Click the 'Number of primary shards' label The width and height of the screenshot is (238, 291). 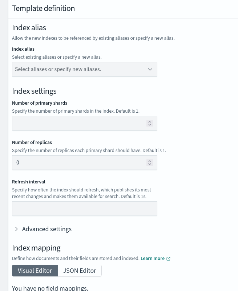pyautogui.click(x=40, y=103)
